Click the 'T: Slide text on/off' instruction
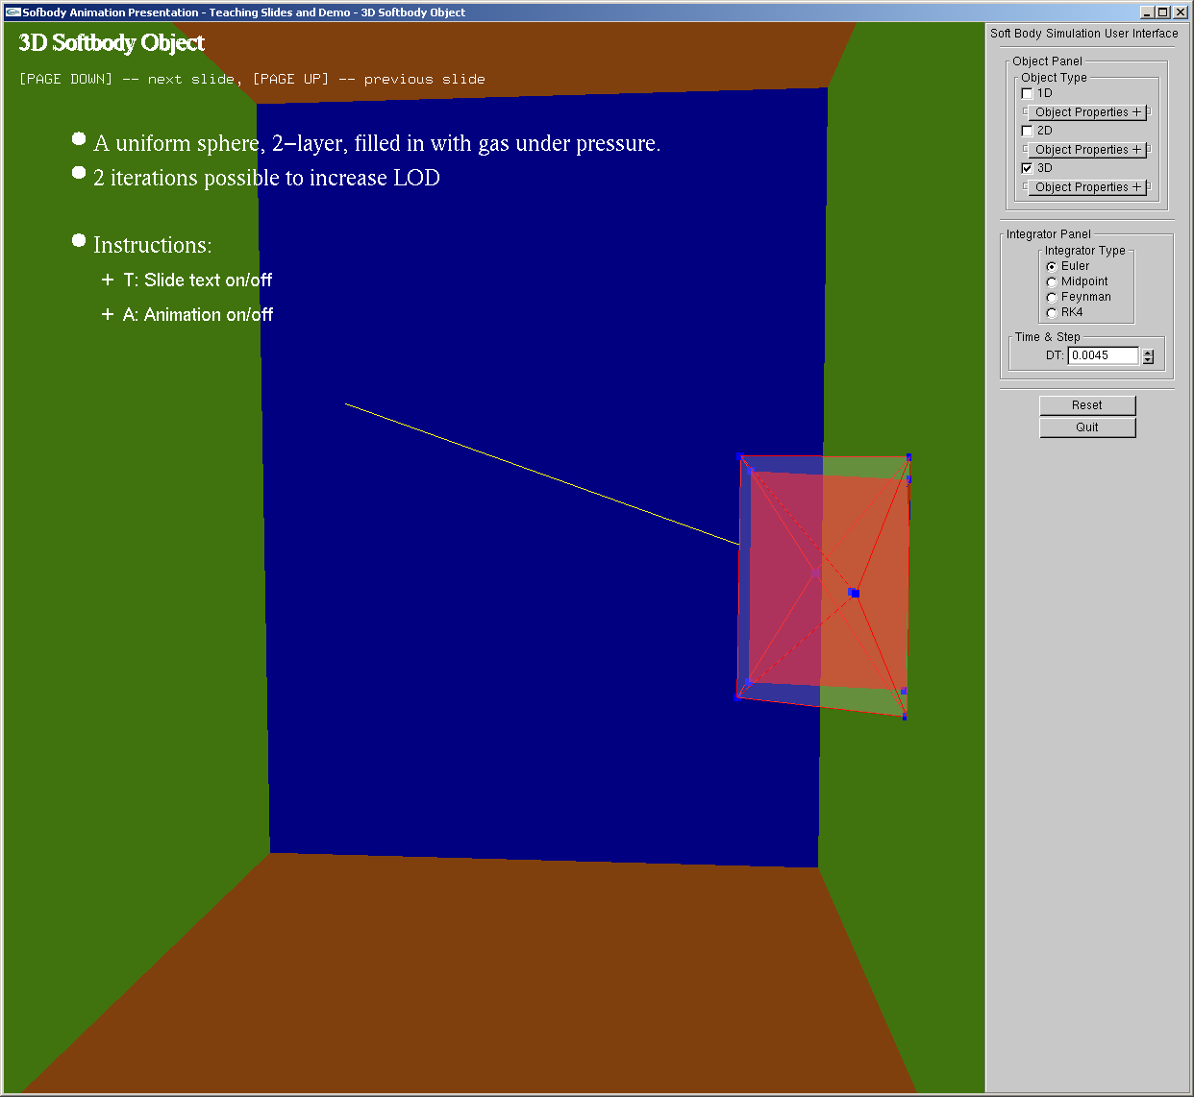The width and height of the screenshot is (1194, 1097). (x=198, y=280)
